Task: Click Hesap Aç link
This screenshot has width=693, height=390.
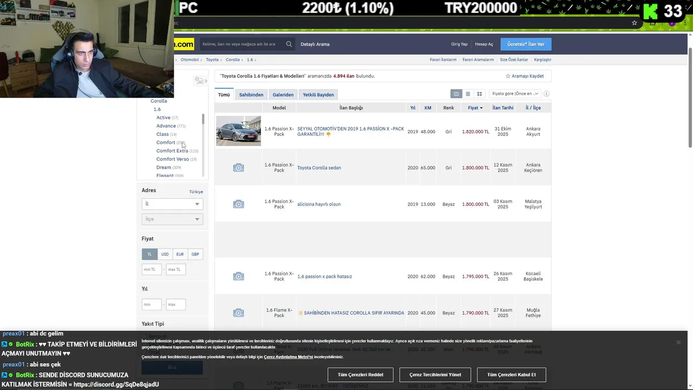Action: (484, 44)
